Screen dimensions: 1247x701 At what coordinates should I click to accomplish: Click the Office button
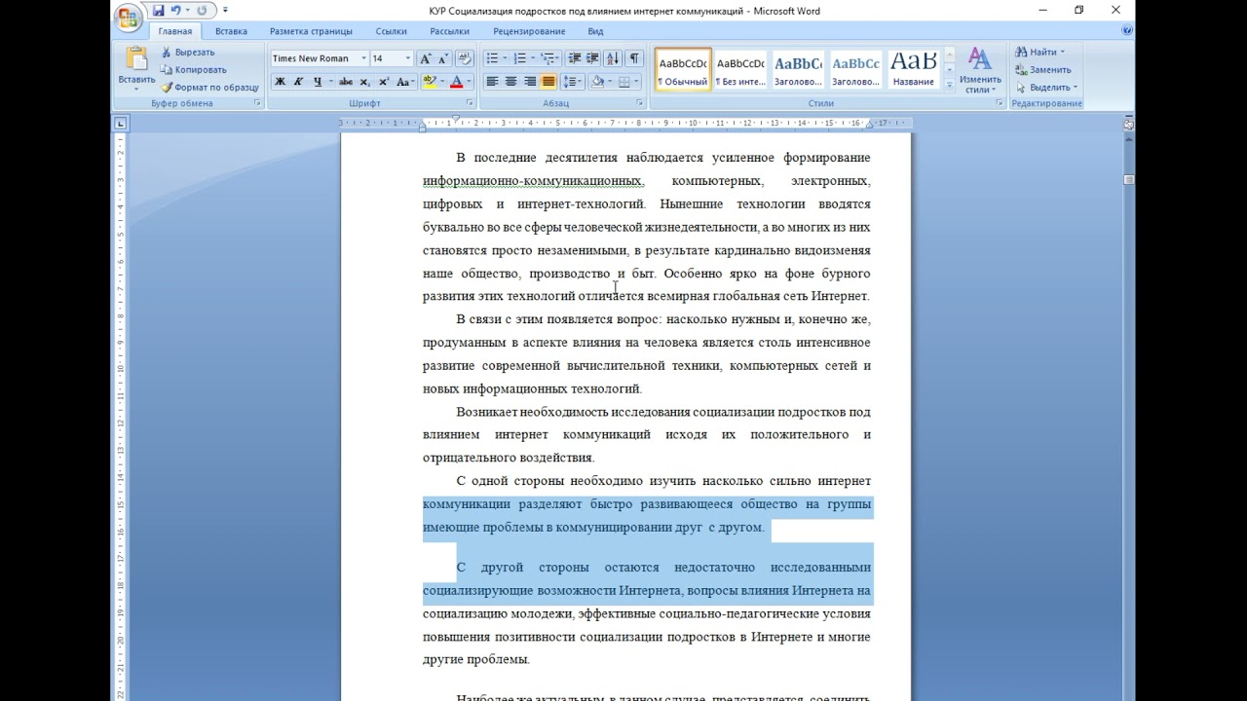pos(129,17)
